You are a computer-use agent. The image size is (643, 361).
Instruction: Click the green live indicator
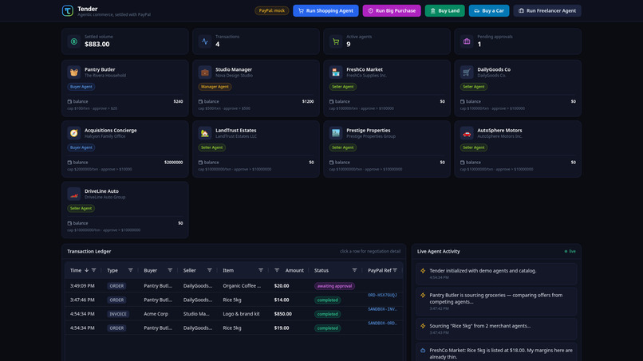point(570,252)
